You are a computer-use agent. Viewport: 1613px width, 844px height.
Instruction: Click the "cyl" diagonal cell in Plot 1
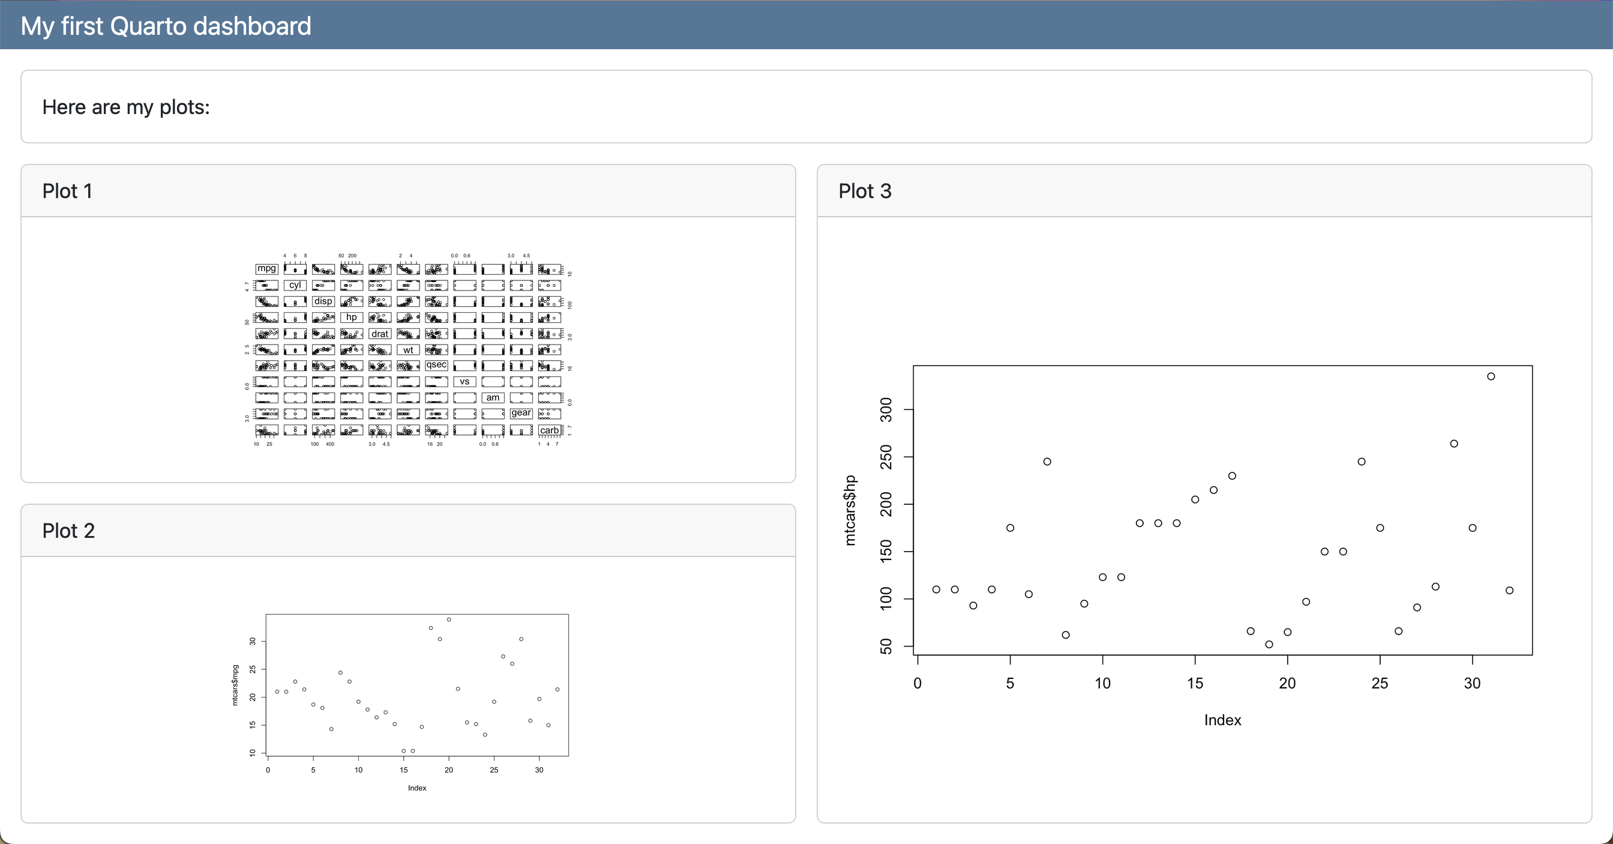(295, 285)
